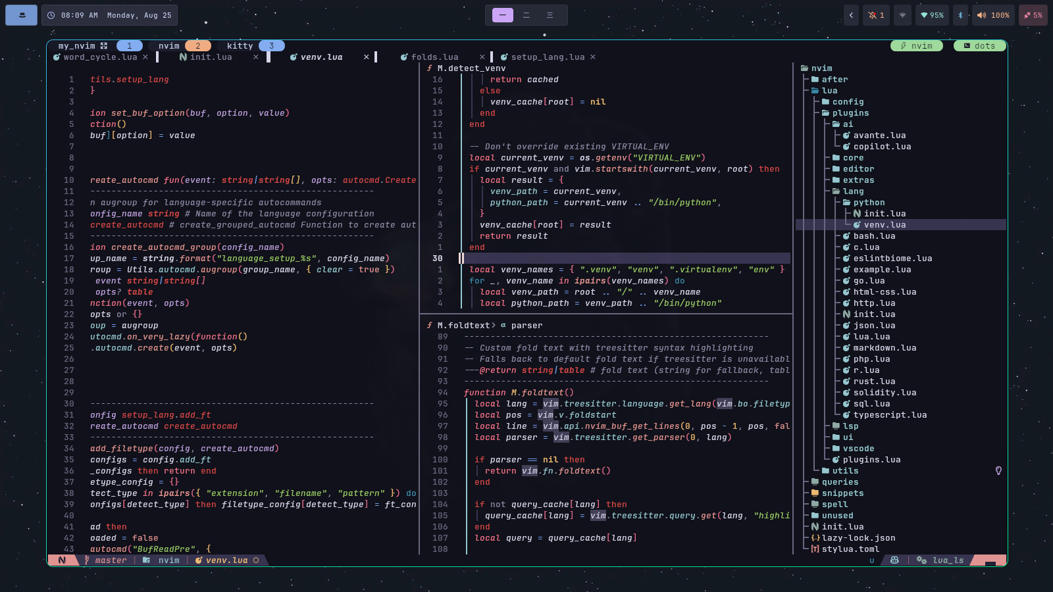This screenshot has width=1053, height=592.
Task: Expand the lsp folder in file tree
Action: (x=850, y=426)
